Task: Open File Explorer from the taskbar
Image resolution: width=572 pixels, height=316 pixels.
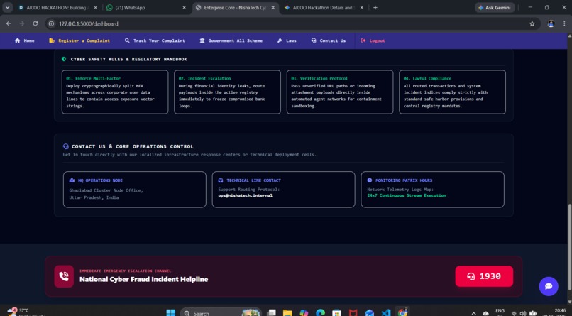Action: point(287,312)
